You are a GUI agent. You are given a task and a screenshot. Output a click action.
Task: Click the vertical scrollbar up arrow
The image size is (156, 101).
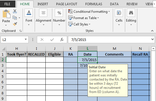153,49
